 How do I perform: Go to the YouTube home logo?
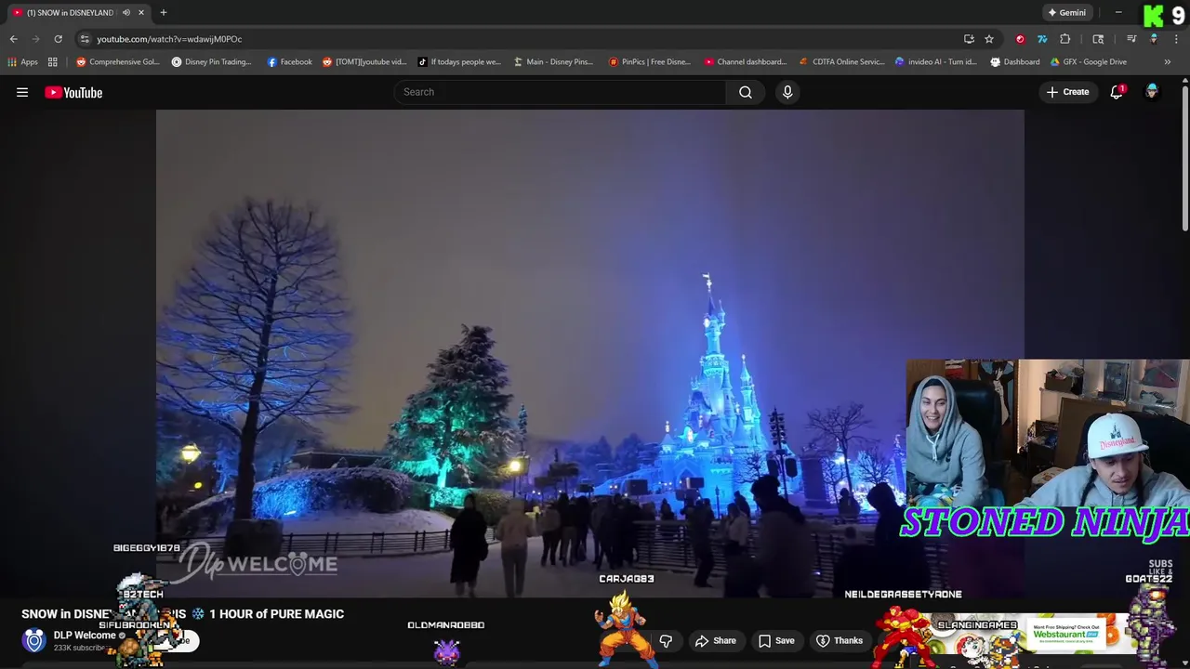tap(73, 92)
